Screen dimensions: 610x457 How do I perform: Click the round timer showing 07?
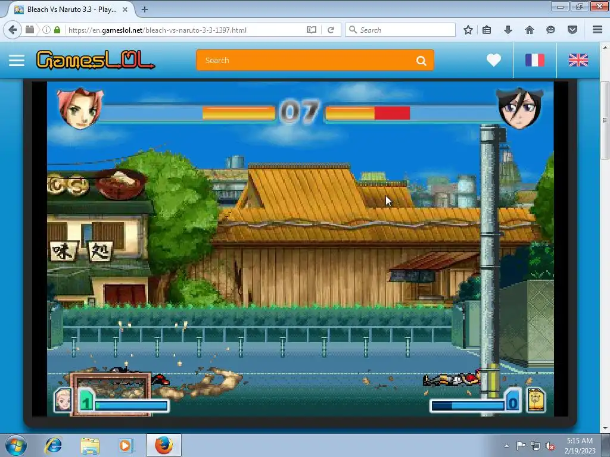click(300, 112)
